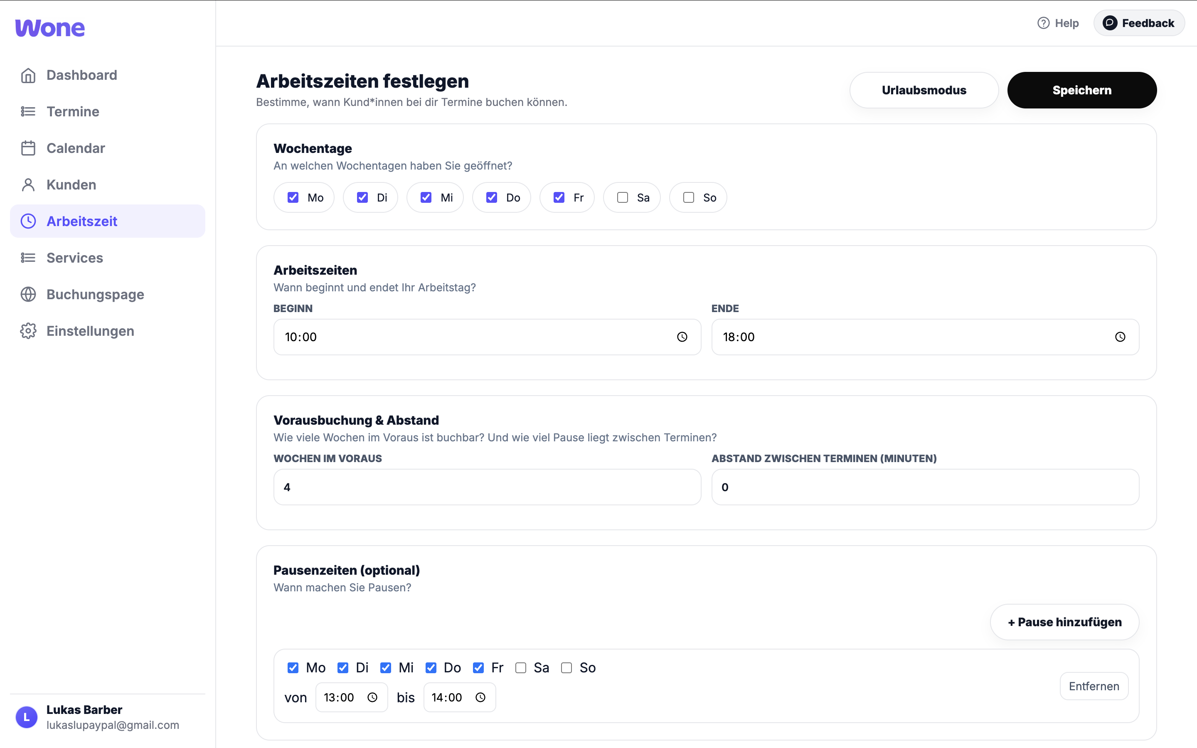Click the Calendar sidebar icon

click(x=28, y=148)
